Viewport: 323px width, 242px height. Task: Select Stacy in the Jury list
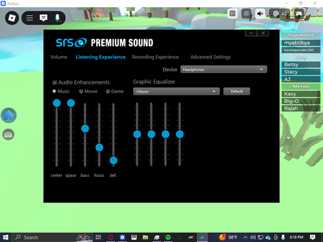point(301,72)
